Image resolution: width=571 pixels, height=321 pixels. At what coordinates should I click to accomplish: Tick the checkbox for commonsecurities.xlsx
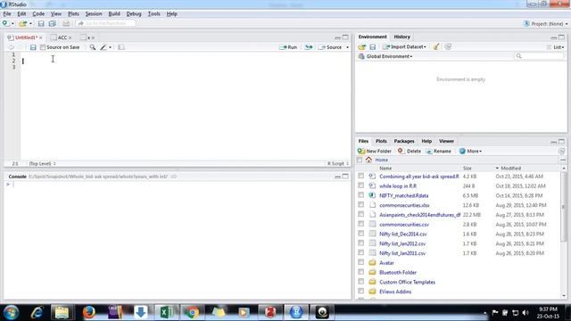point(360,205)
